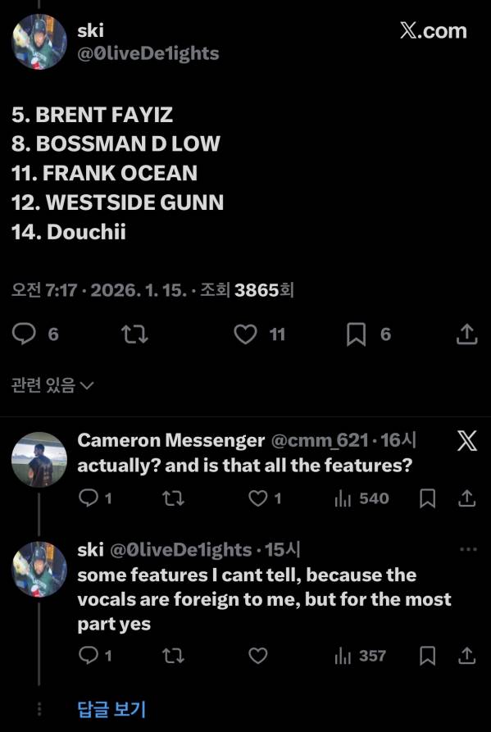491x732 pixels.
Task: Bookmark the main post with 6 bookmarks
Action: 356,334
